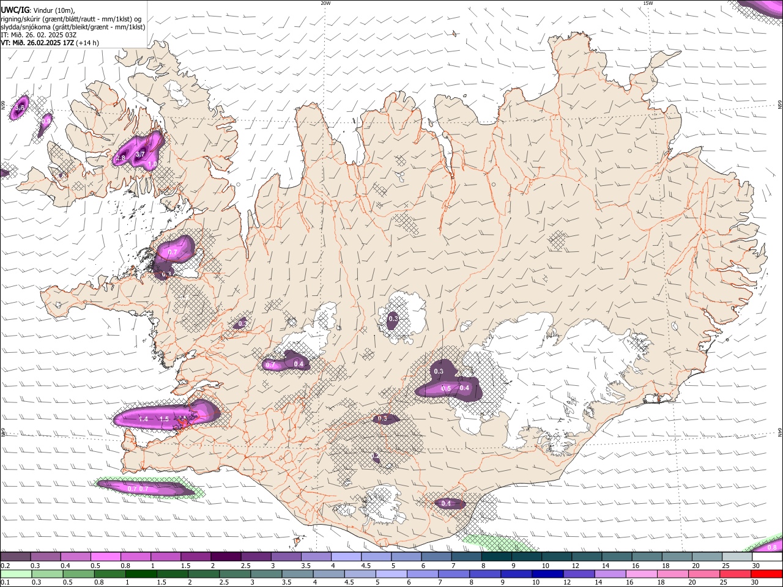Select the darkest green swatch labeled 1
Image resolution: width=783 pixels, height=587 pixels.
141,574
